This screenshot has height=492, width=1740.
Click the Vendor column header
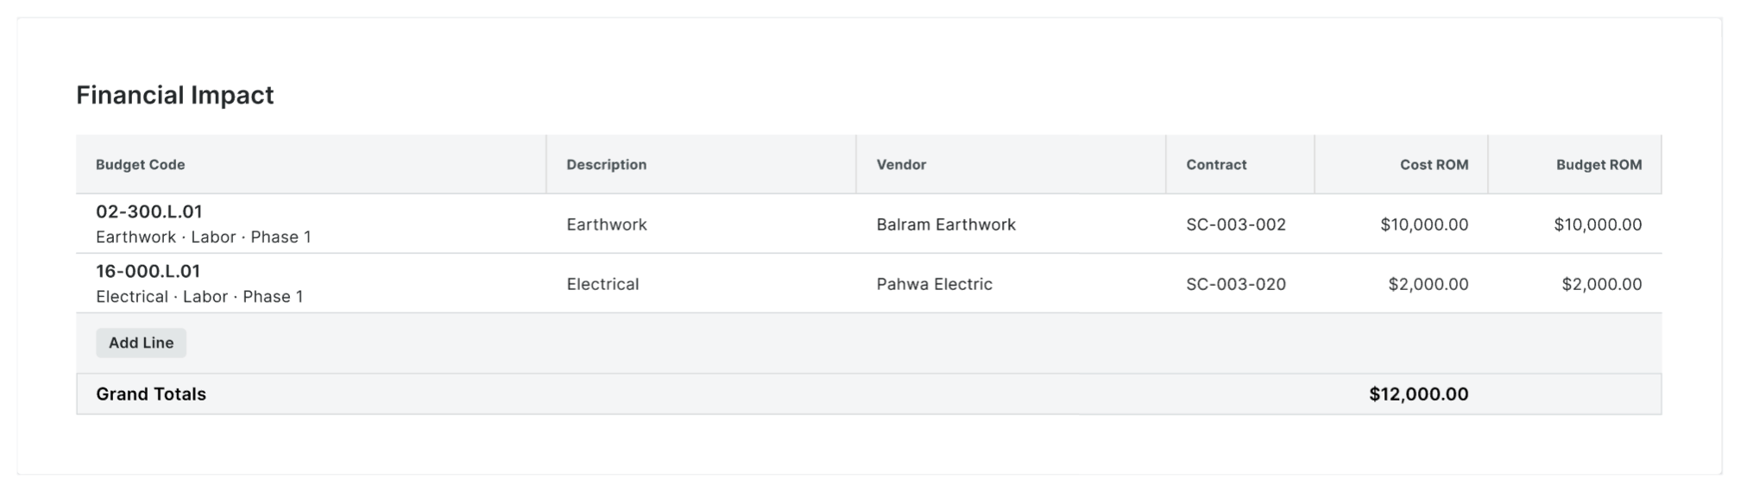[x=901, y=164]
